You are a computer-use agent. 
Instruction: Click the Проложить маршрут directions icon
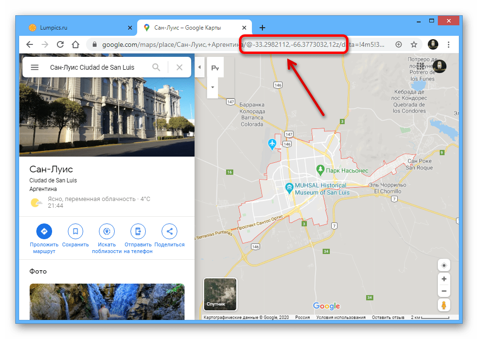(44, 232)
